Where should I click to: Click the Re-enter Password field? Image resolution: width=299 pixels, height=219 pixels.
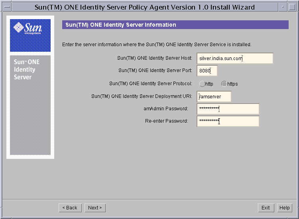point(228,121)
